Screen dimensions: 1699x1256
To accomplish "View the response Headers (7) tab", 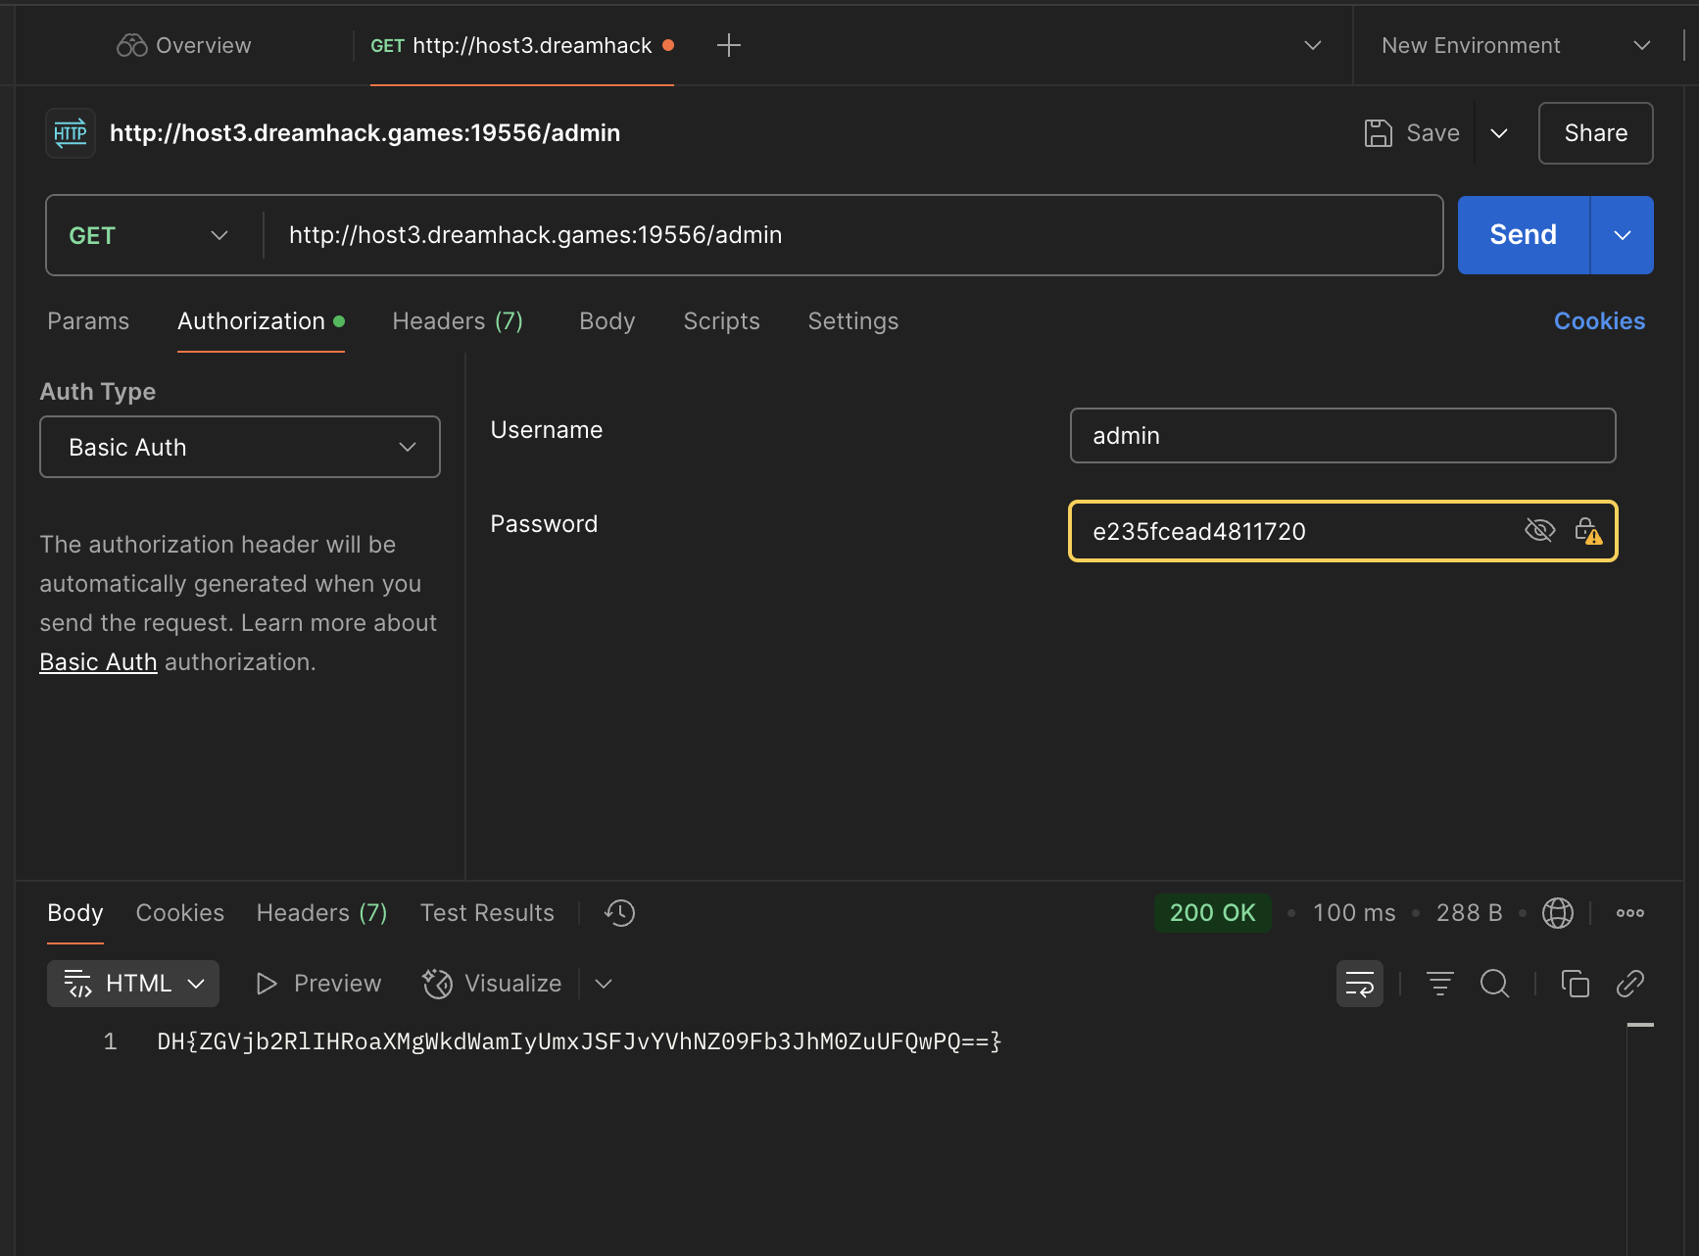I will (321, 913).
